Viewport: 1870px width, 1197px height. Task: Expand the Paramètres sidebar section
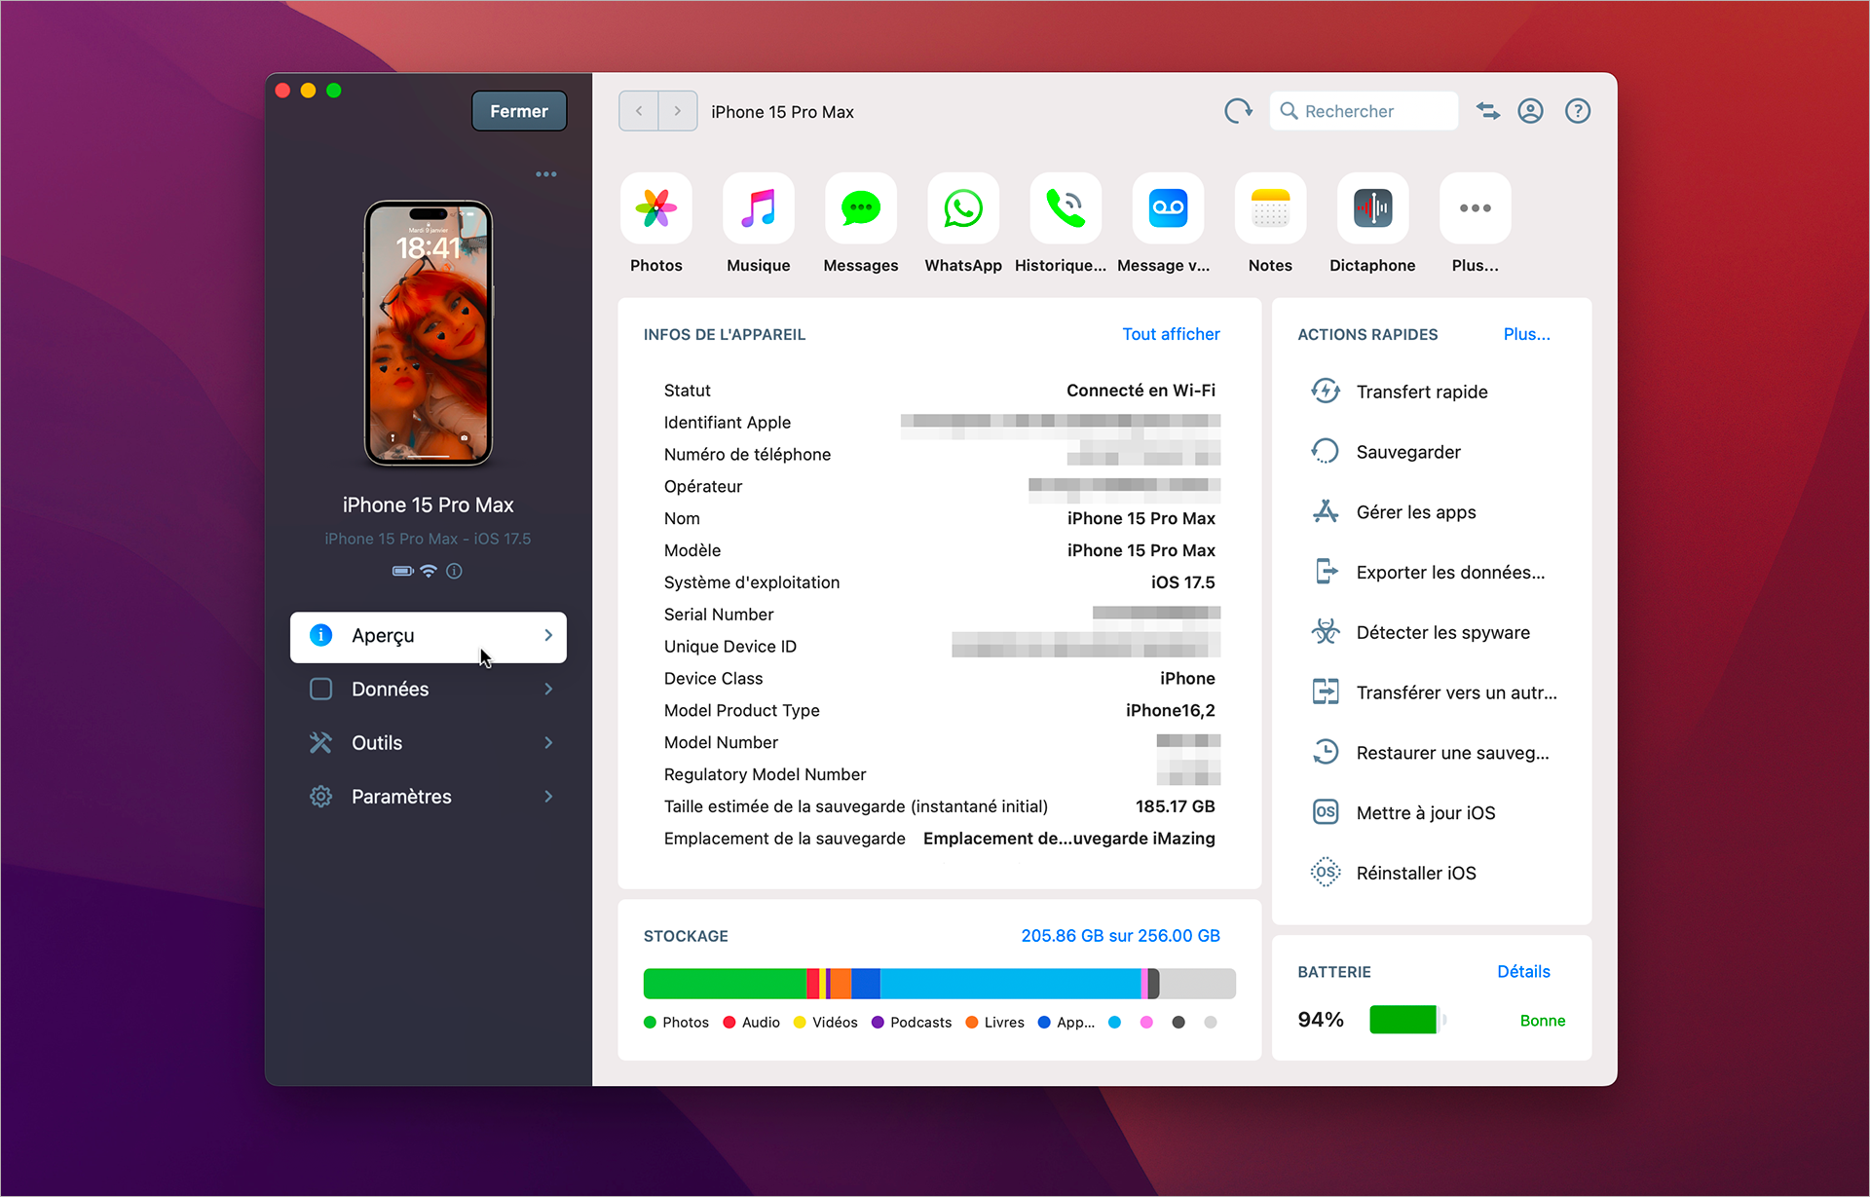pyautogui.click(x=429, y=796)
